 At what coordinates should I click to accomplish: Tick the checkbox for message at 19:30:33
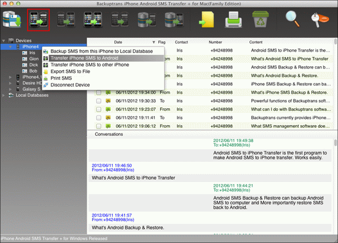[99, 101]
